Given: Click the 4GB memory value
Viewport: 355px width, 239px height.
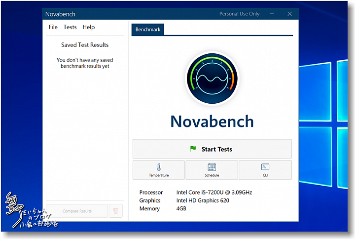Looking at the screenshot, I should (x=181, y=208).
